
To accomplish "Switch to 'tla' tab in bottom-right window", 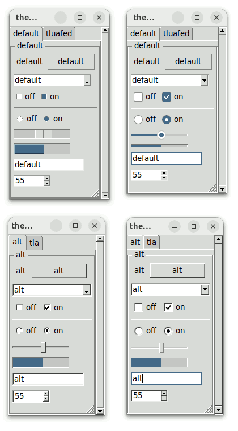I will pos(151,242).
